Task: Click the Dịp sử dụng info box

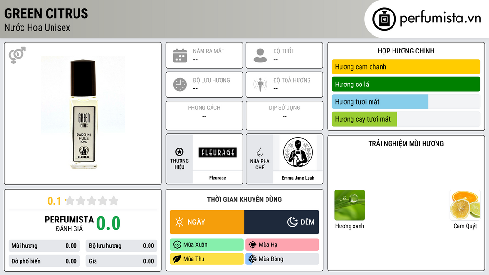Action: click(285, 116)
